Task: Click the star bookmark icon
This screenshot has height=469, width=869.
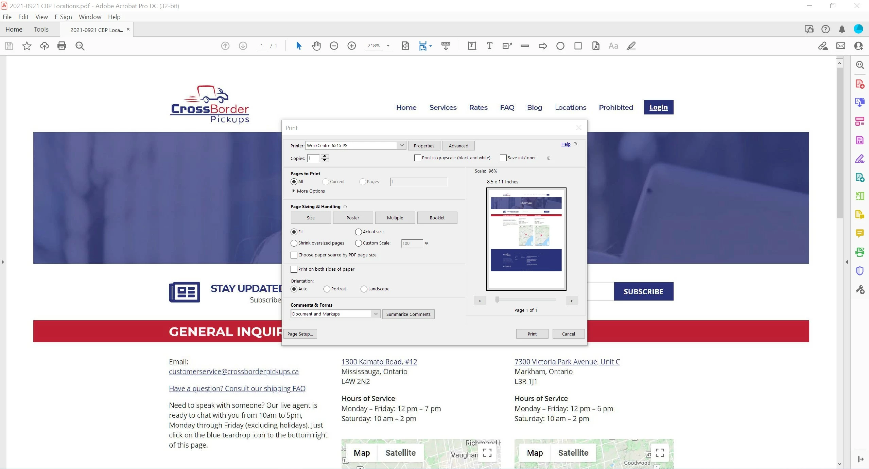Action: coord(27,46)
